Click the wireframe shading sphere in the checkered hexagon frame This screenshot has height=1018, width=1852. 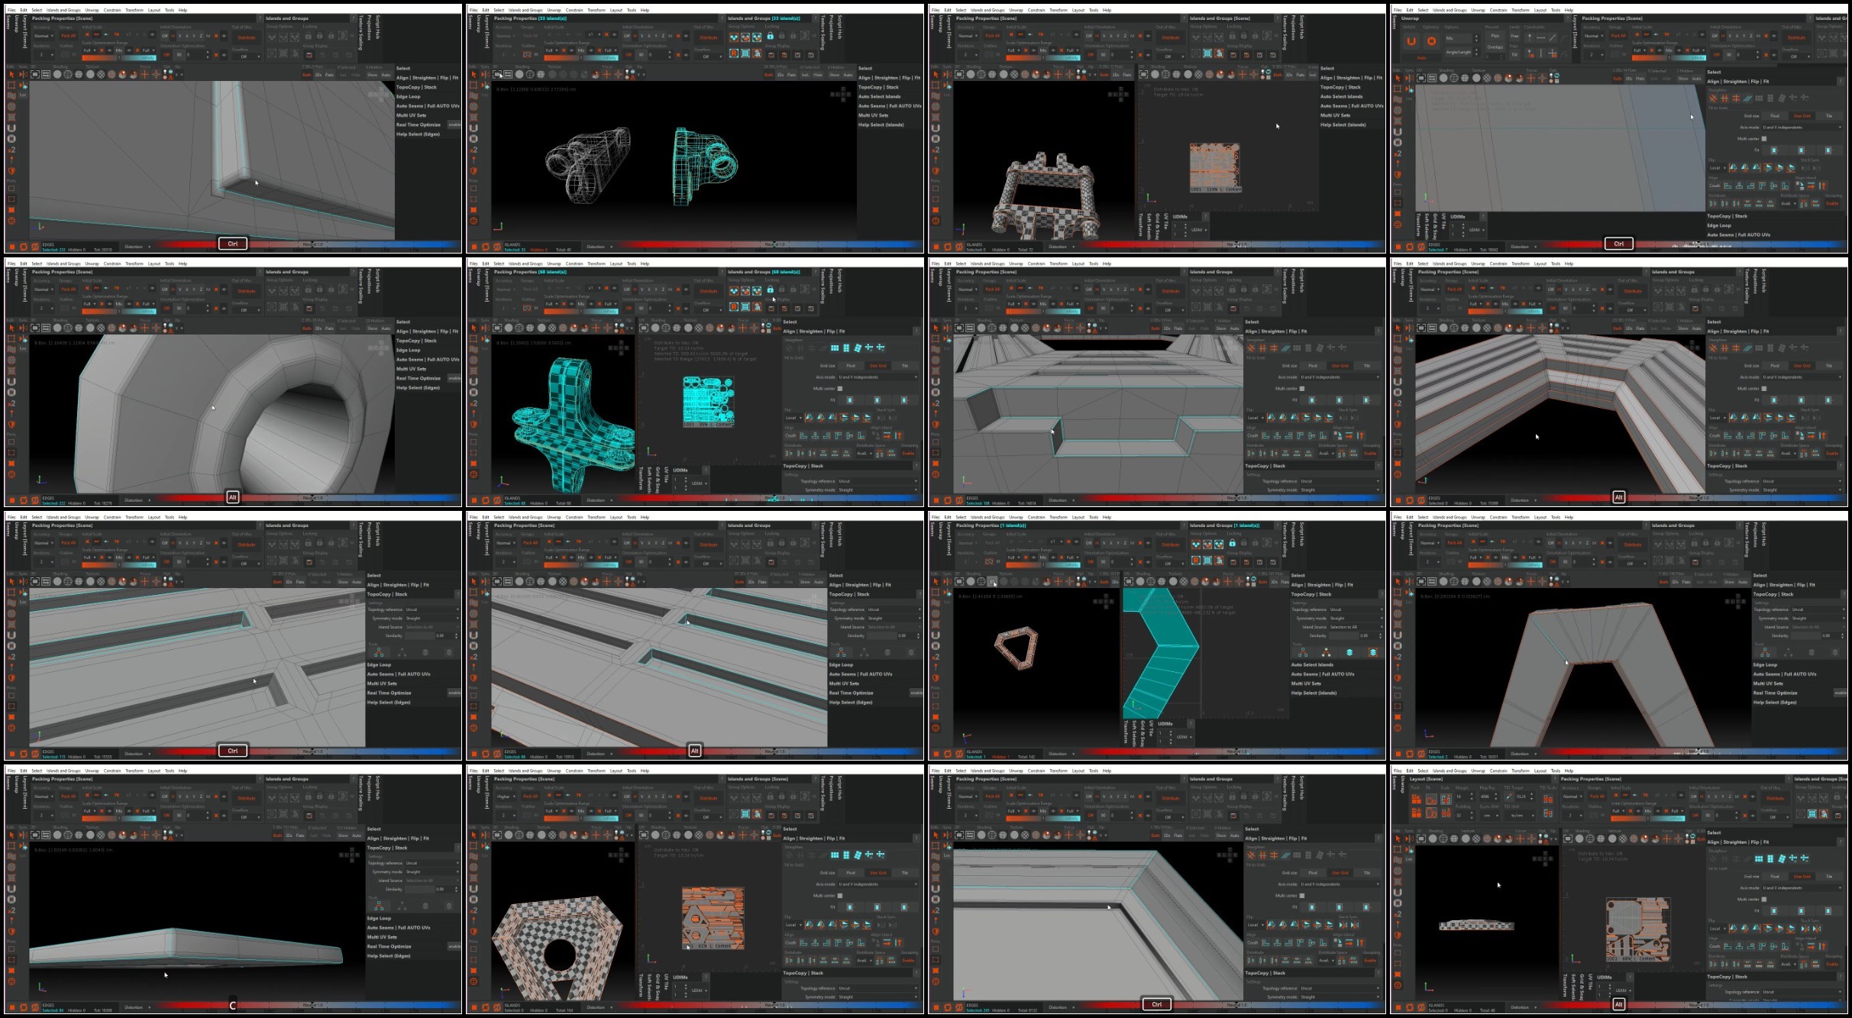pos(519,835)
